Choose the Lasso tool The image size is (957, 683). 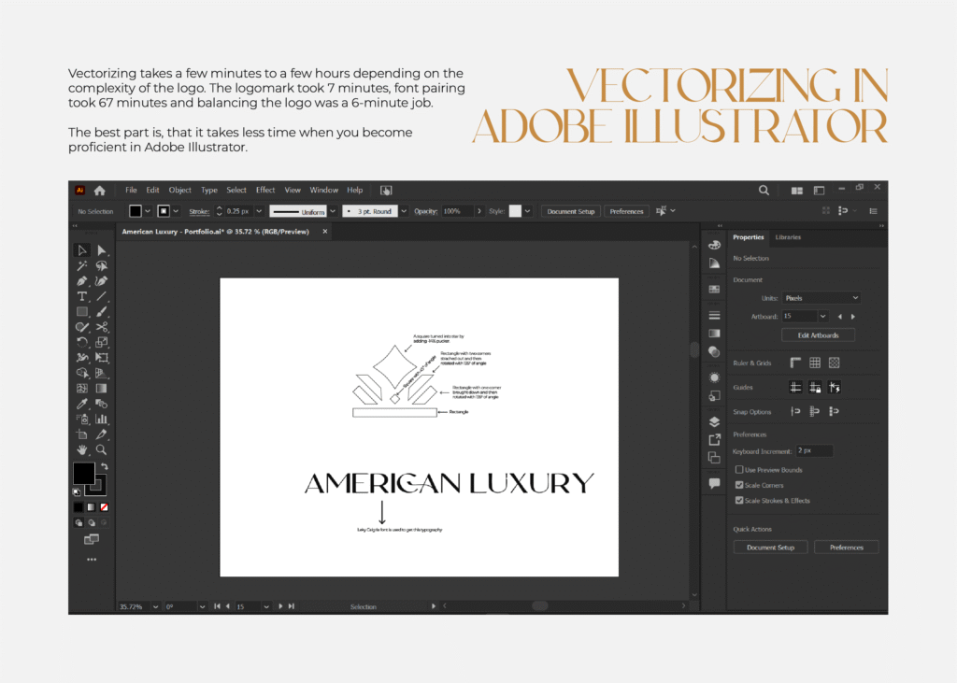(101, 265)
